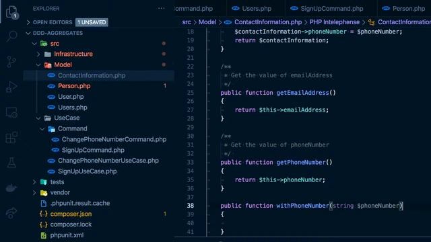Screen dimensions: 431x242
Task: Click the Infrastructure folder icon
Action: pos(48,54)
